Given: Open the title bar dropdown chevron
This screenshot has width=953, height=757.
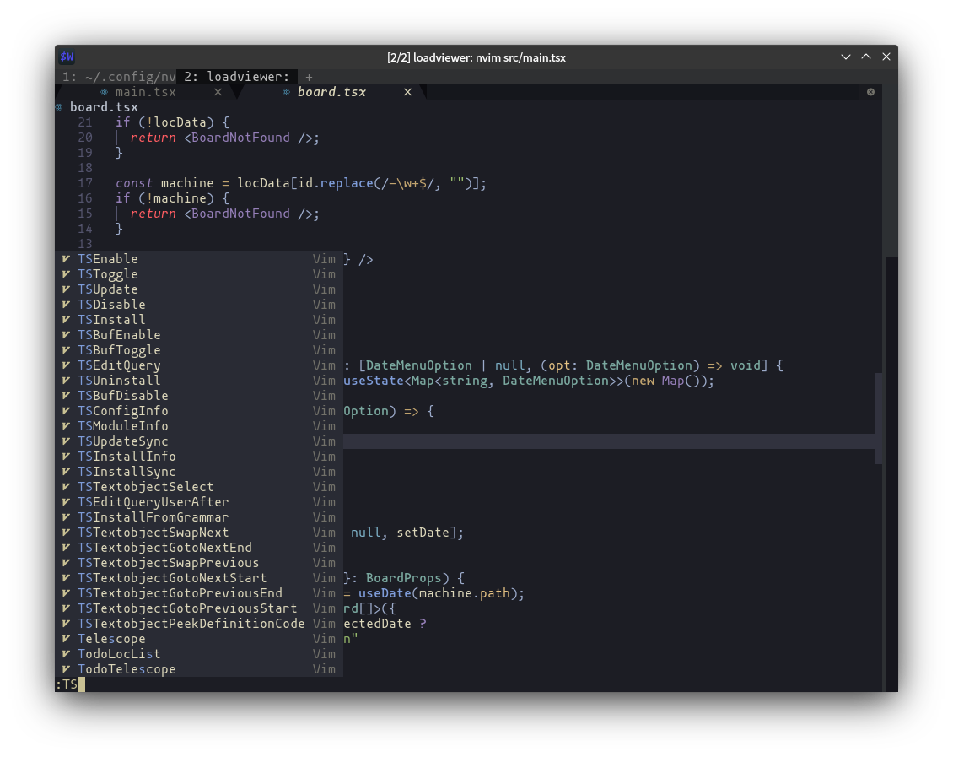Looking at the screenshot, I should (845, 57).
